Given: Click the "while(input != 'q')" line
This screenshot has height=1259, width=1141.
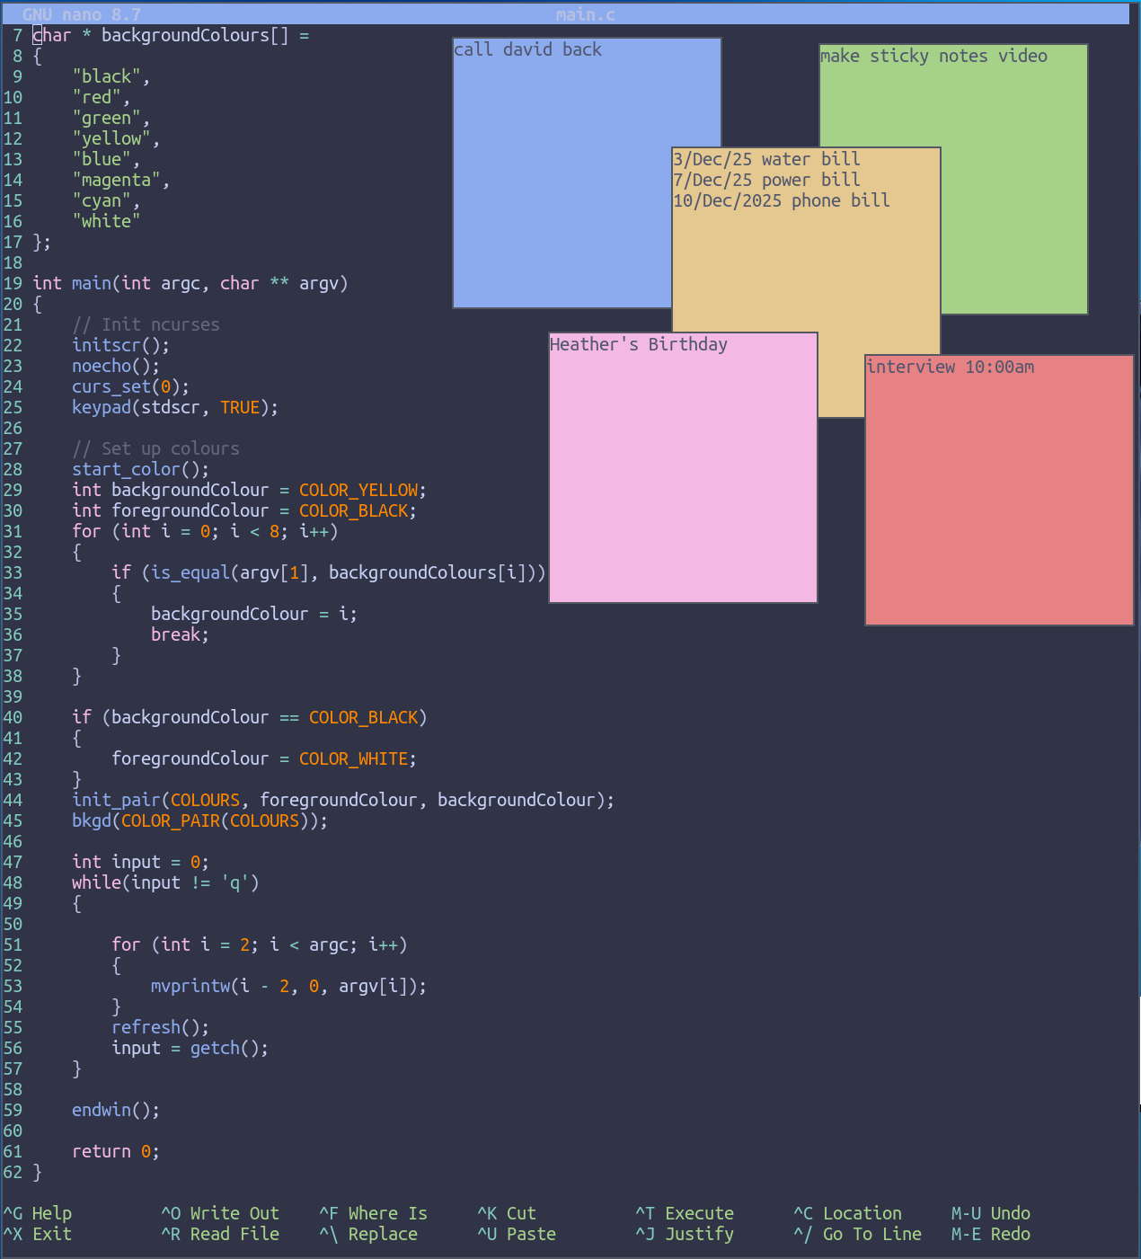Looking at the screenshot, I should pos(165,882).
